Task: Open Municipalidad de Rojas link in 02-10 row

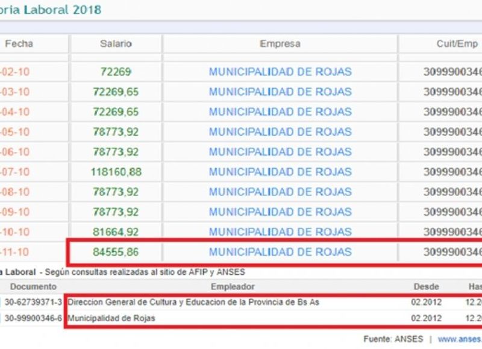Action: (280, 72)
